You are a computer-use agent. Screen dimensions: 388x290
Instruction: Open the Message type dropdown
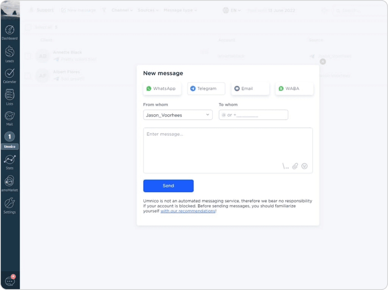coord(180,10)
